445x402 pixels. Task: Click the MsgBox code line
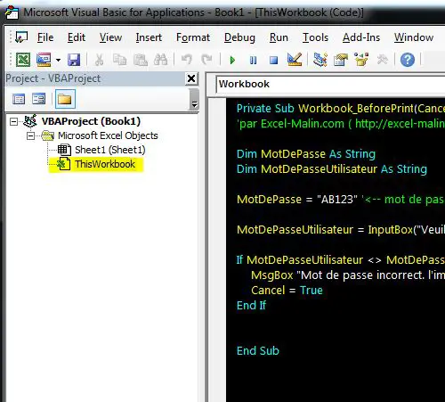click(x=348, y=275)
